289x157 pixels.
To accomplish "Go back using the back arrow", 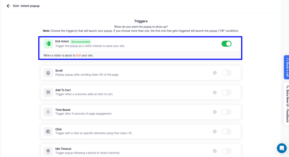I will 8,6.
